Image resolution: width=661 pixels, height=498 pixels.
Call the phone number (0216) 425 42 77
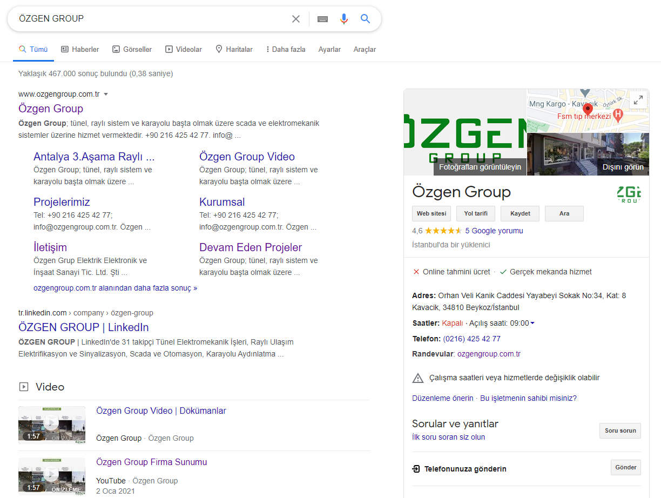pos(471,339)
